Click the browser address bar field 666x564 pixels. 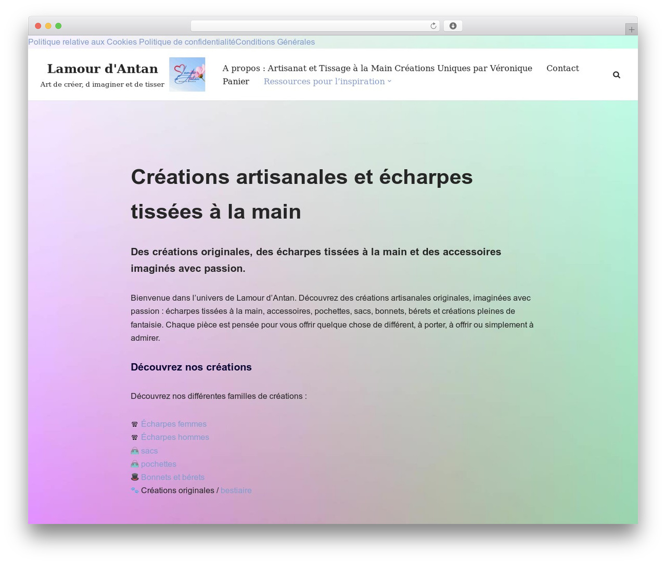[315, 26]
